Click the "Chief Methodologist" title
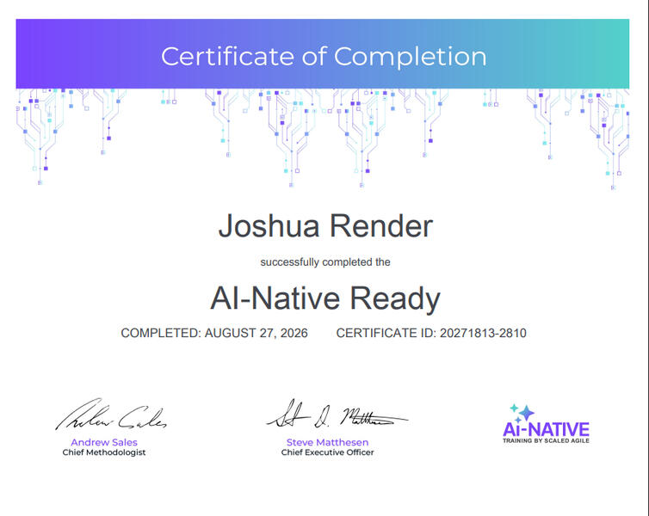Image resolution: width=649 pixels, height=516 pixels. pyautogui.click(x=104, y=452)
